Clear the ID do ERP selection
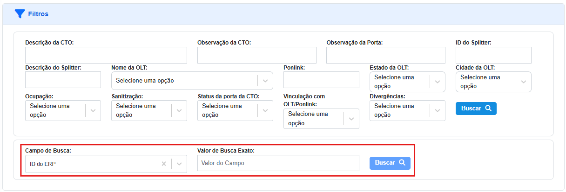Viewport: 566px width, 192px height. pyautogui.click(x=164, y=164)
